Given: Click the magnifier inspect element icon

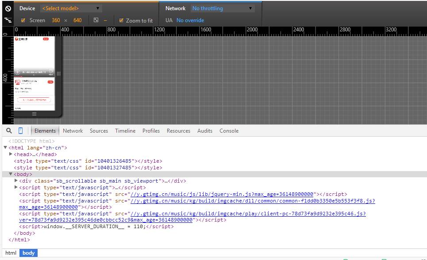Looking at the screenshot, I should pyautogui.click(x=9, y=131).
